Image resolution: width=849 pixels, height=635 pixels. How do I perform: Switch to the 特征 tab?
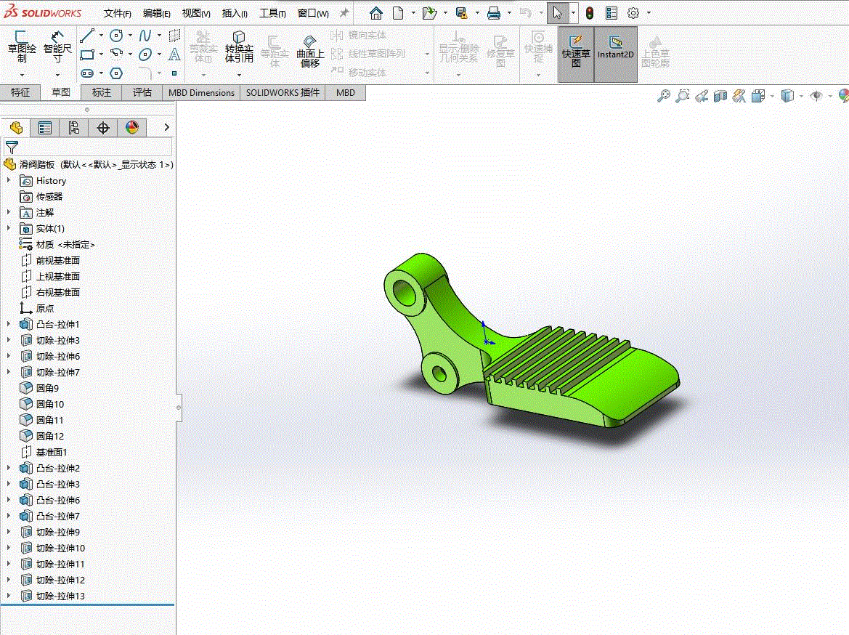pos(20,93)
